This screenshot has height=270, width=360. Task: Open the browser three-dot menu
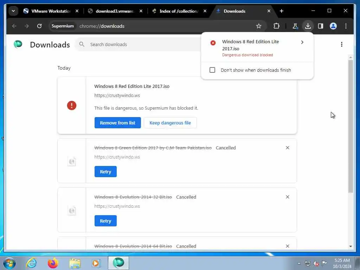[x=346, y=26]
